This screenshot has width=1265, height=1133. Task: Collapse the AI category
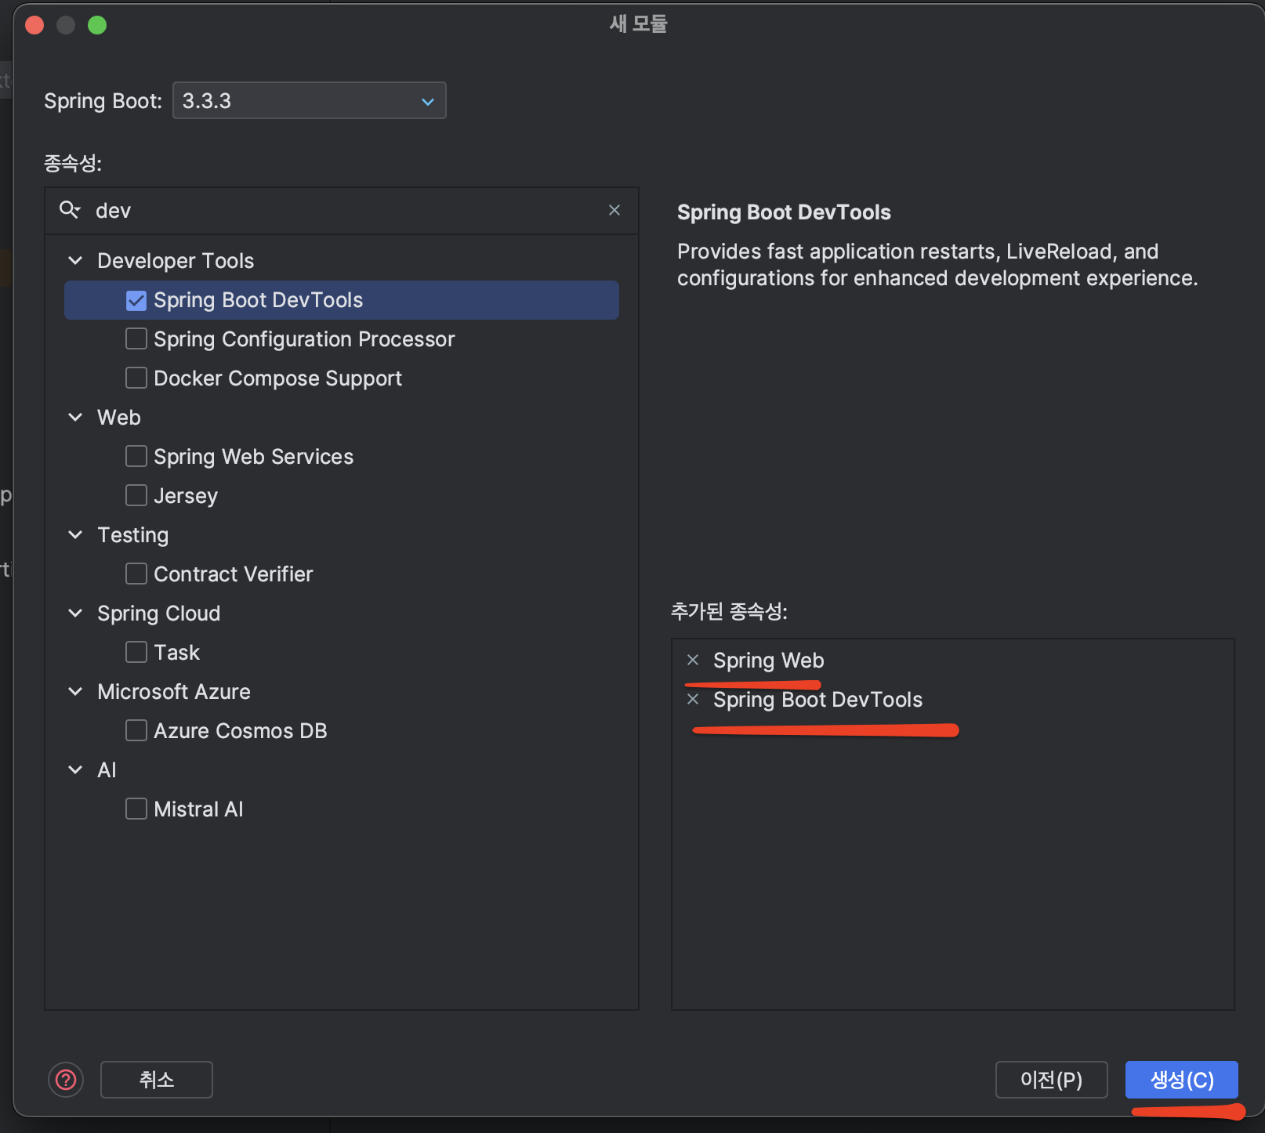point(75,769)
